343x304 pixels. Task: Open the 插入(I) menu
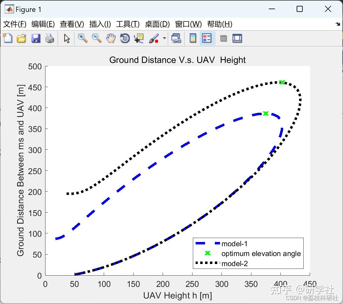100,24
